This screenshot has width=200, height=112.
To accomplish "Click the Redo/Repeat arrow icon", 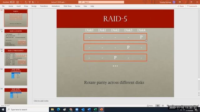I will click(26, 2).
